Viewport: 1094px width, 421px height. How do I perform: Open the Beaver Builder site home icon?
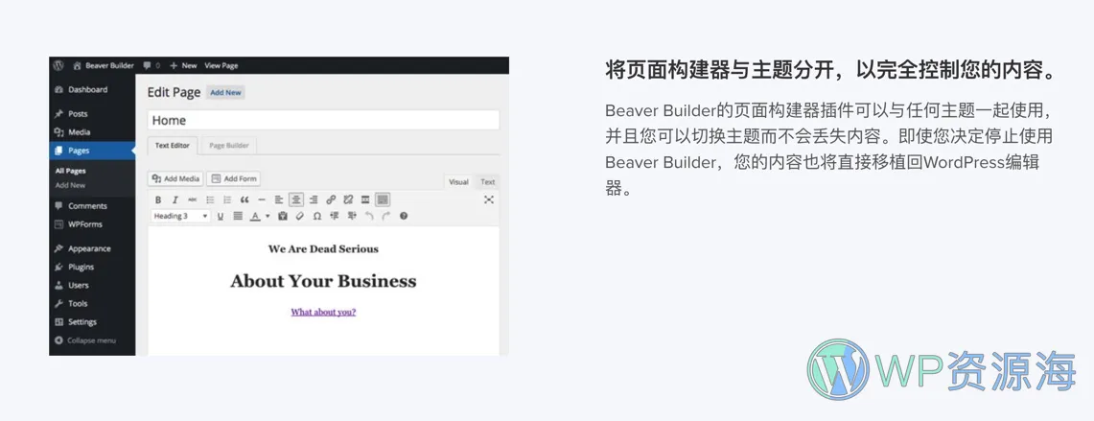[78, 65]
